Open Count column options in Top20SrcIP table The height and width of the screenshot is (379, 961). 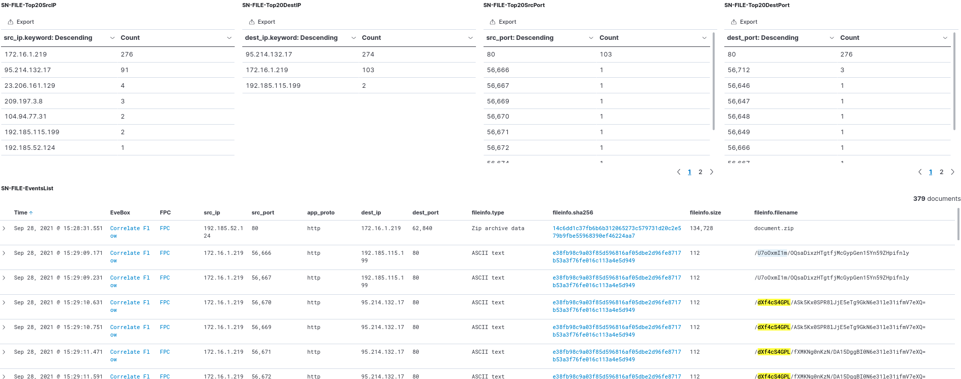[229, 38]
